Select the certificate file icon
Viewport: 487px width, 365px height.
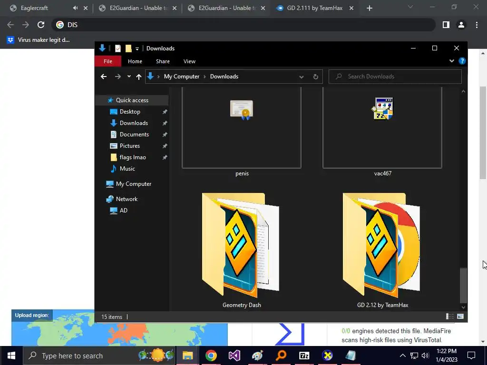tap(242, 110)
